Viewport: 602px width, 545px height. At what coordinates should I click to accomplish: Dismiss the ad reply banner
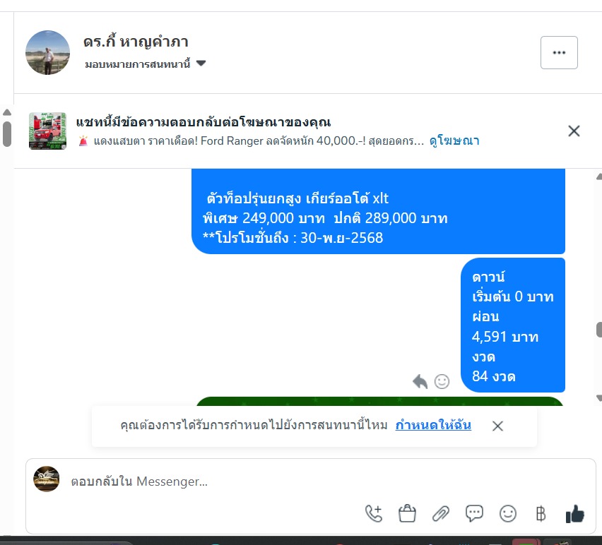pyautogui.click(x=574, y=131)
